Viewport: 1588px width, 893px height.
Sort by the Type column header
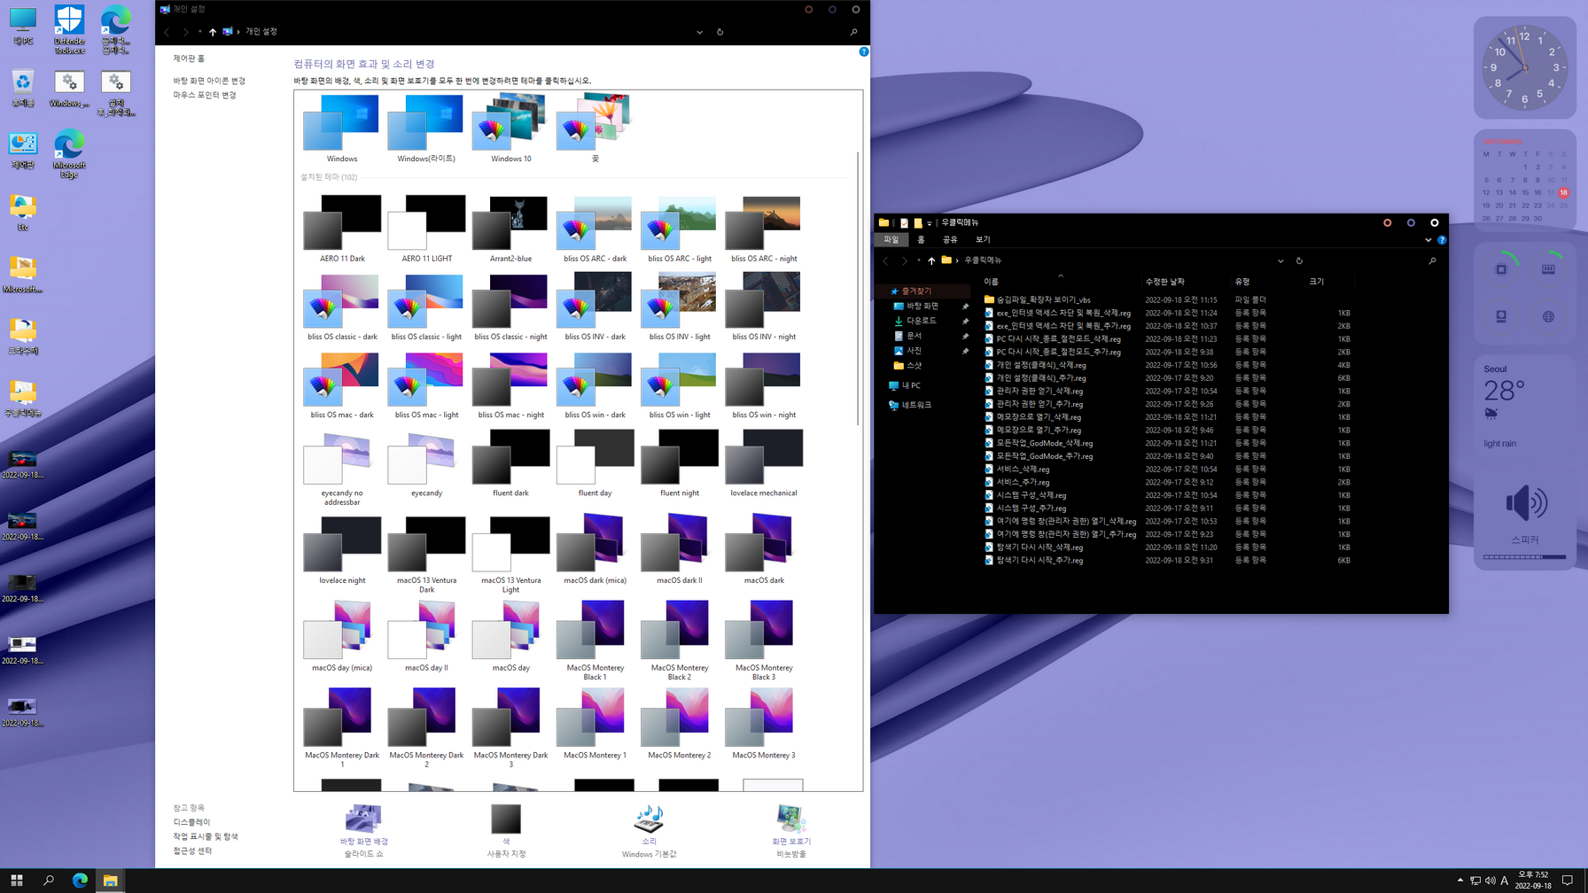click(1266, 282)
